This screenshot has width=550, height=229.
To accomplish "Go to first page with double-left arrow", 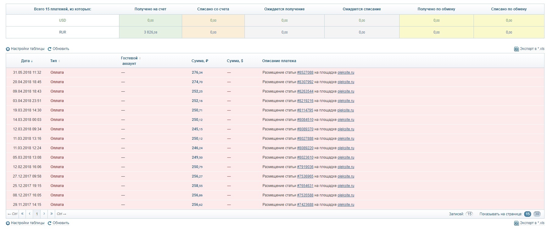I will coord(22,214).
